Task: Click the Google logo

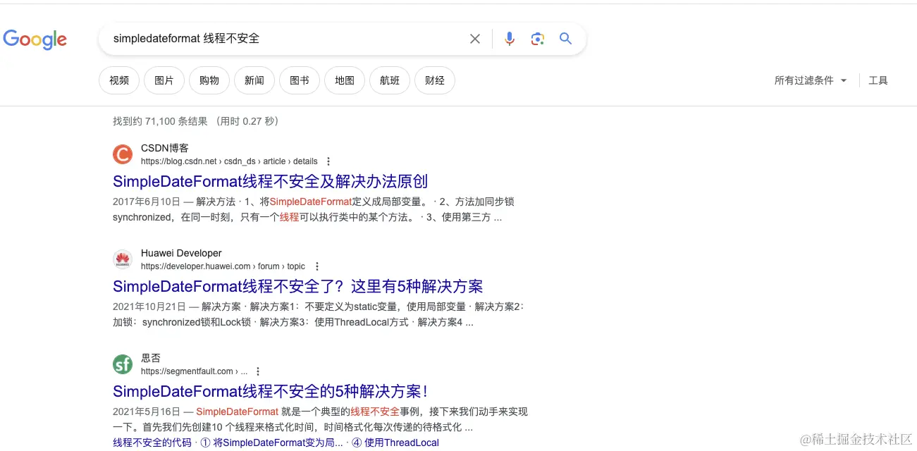Action: [x=35, y=39]
